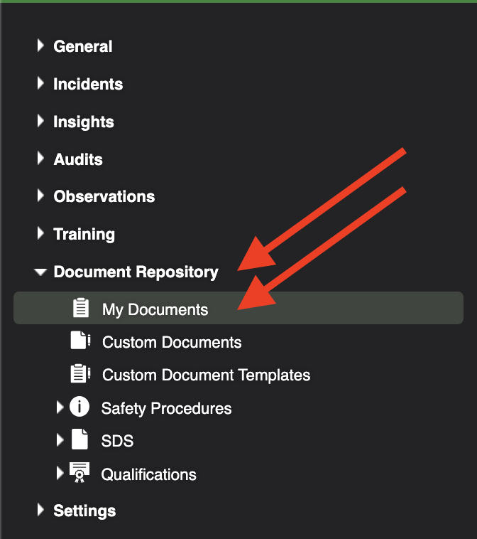
Task: Expand the Settings section arrow
Action: click(40, 510)
